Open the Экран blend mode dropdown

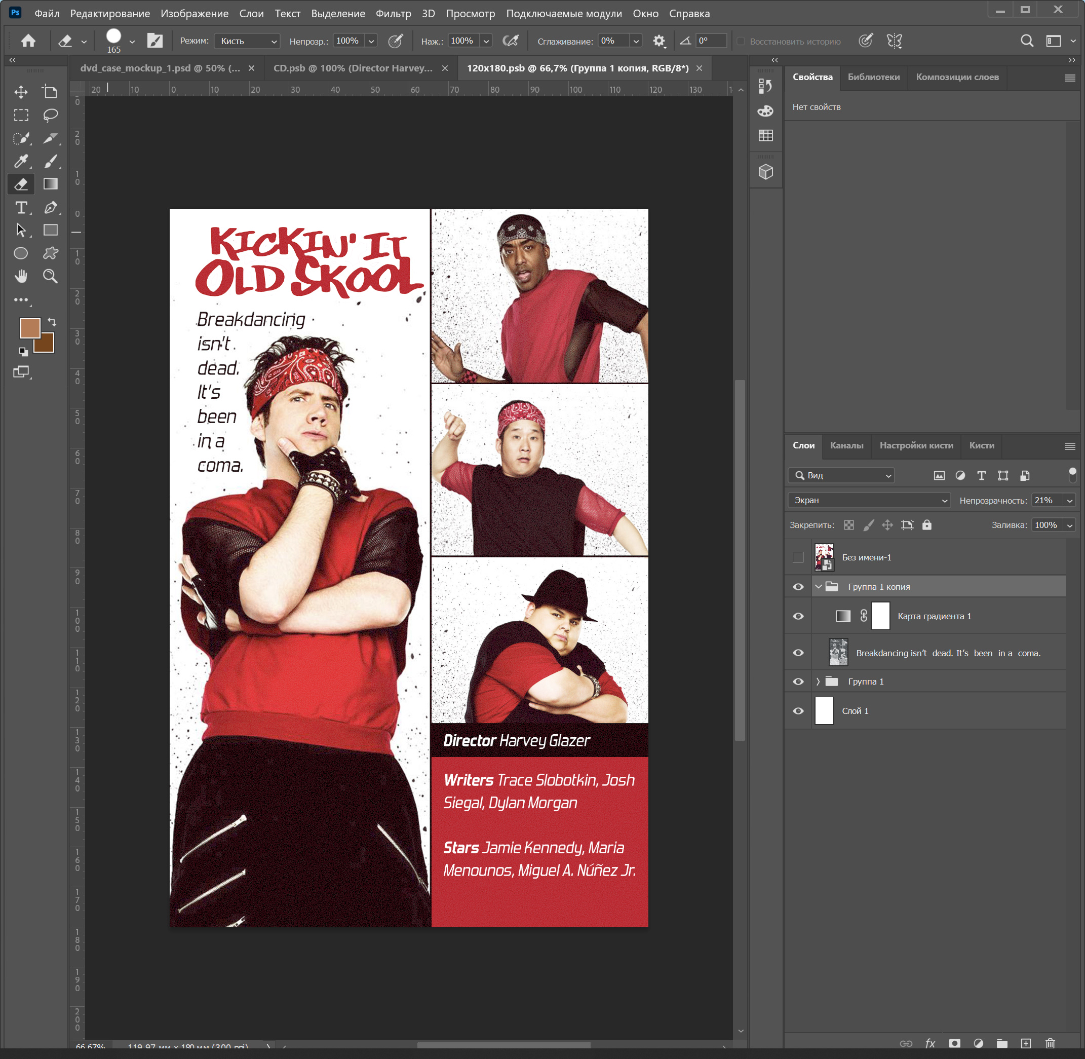point(869,500)
